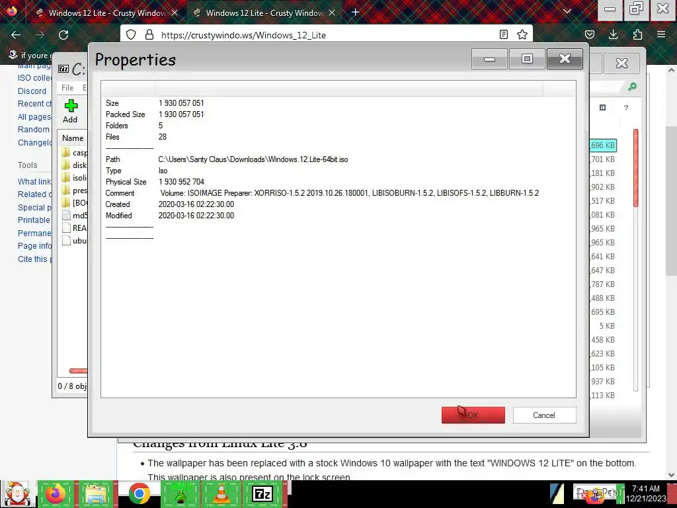Open Related changes tool link
The image size is (677, 508).
pos(34,194)
